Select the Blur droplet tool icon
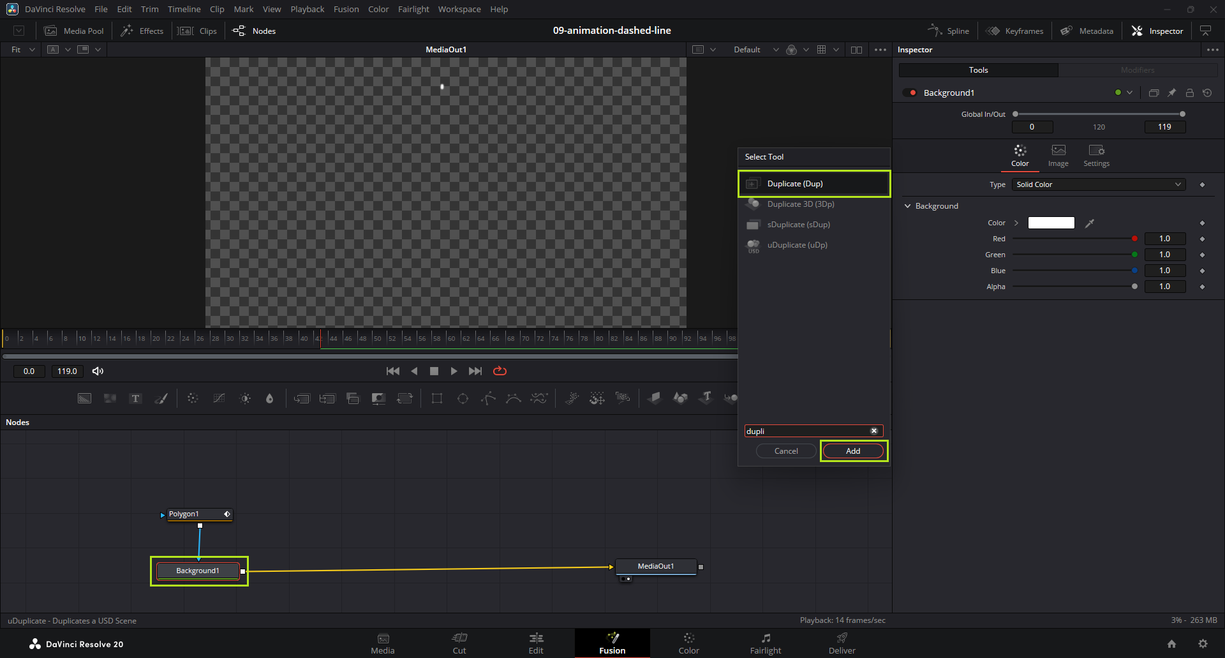 (x=269, y=399)
